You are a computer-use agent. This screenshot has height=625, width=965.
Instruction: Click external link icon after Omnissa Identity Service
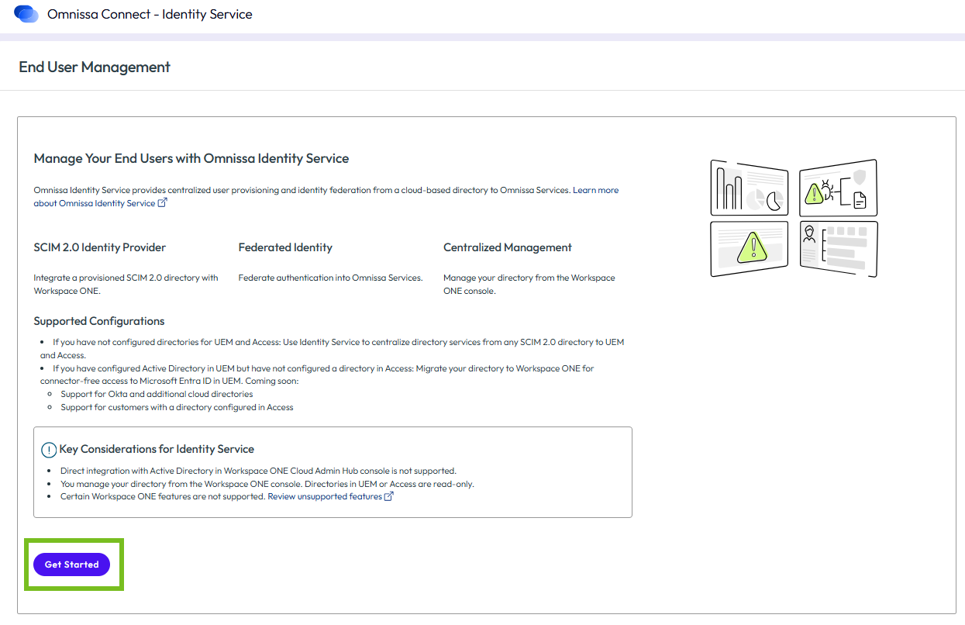pyautogui.click(x=162, y=203)
